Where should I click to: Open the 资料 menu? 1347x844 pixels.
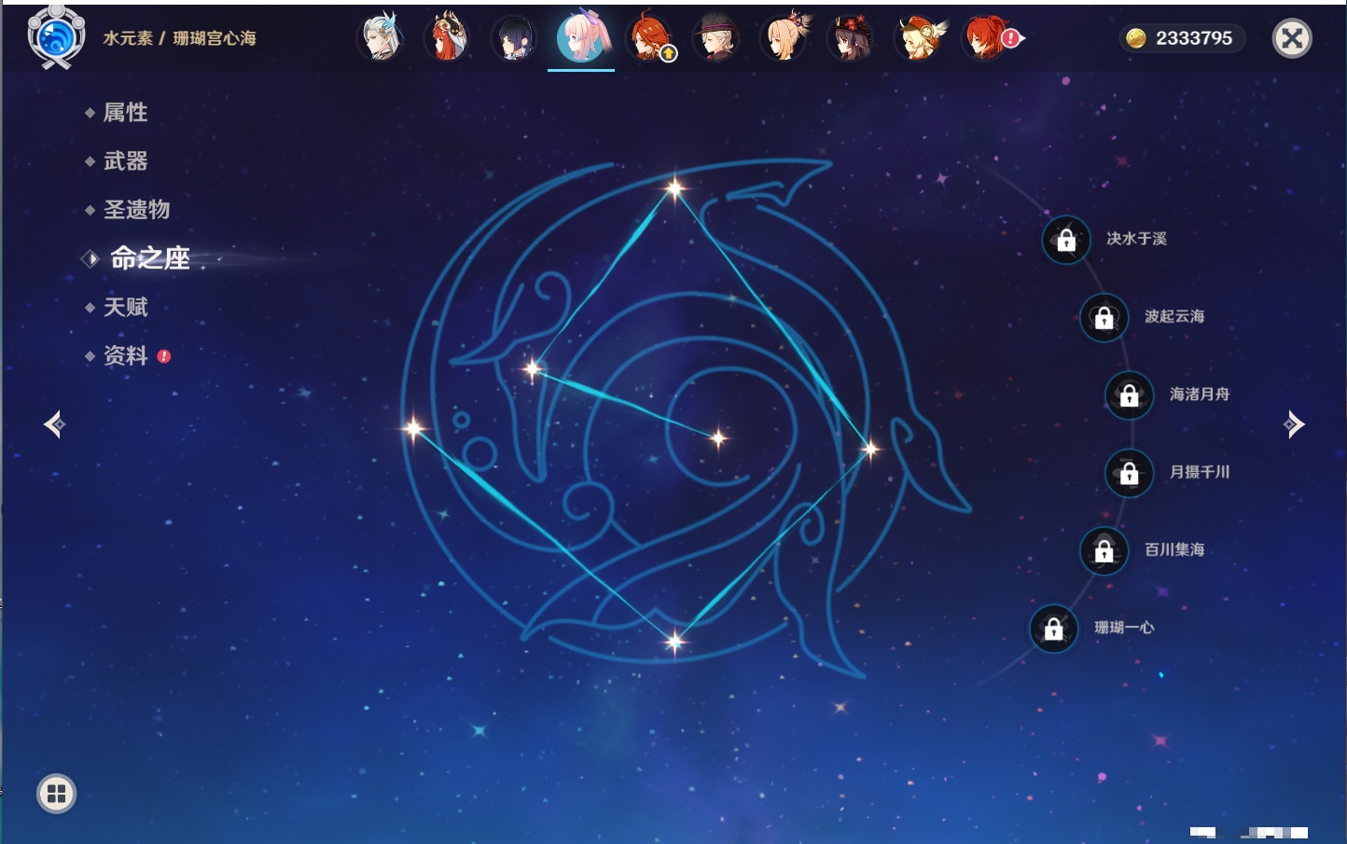(125, 355)
